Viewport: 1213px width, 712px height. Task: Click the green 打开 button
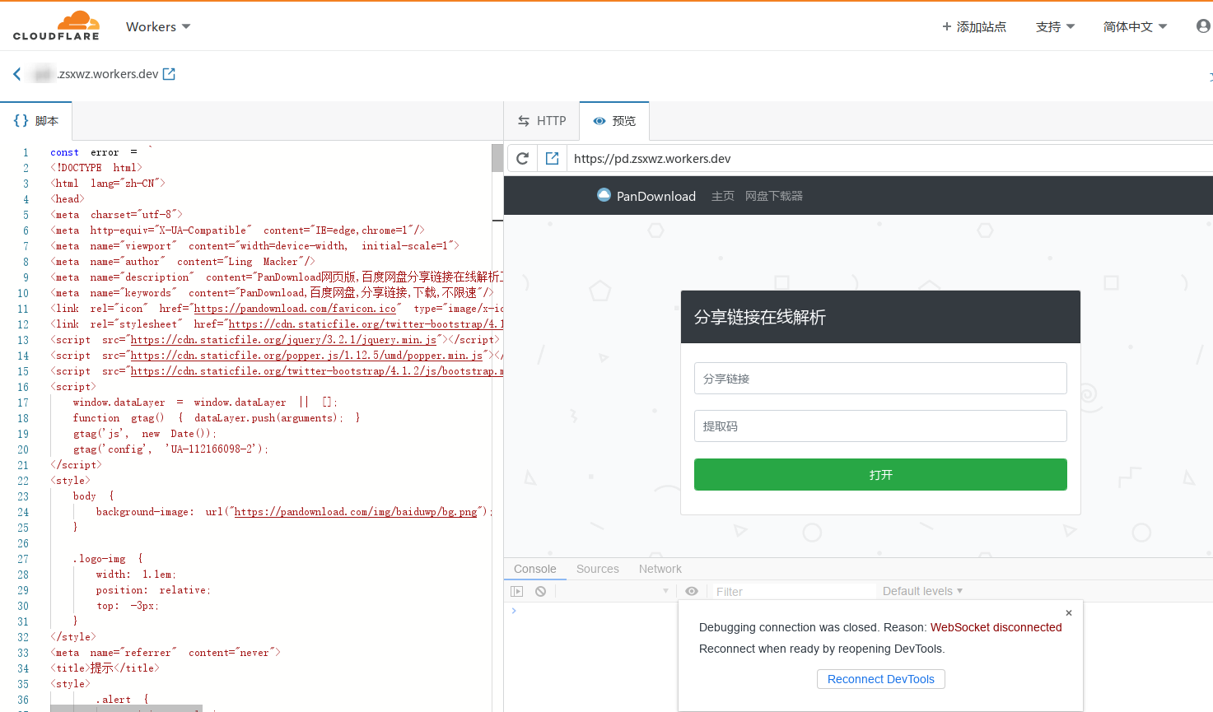pos(880,475)
